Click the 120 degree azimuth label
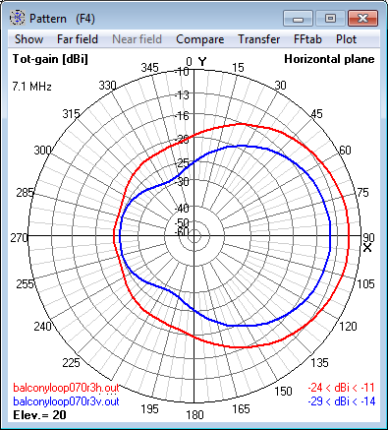Screen dimensions: 388x430 tap(348, 327)
